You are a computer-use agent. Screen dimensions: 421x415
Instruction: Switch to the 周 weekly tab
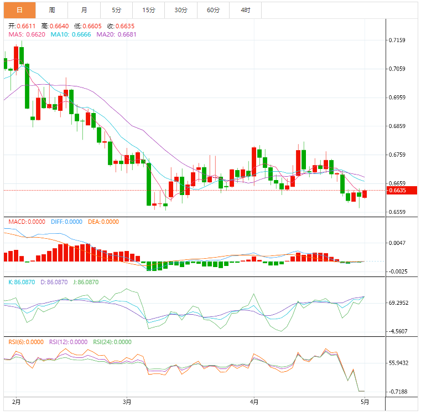[x=52, y=10]
